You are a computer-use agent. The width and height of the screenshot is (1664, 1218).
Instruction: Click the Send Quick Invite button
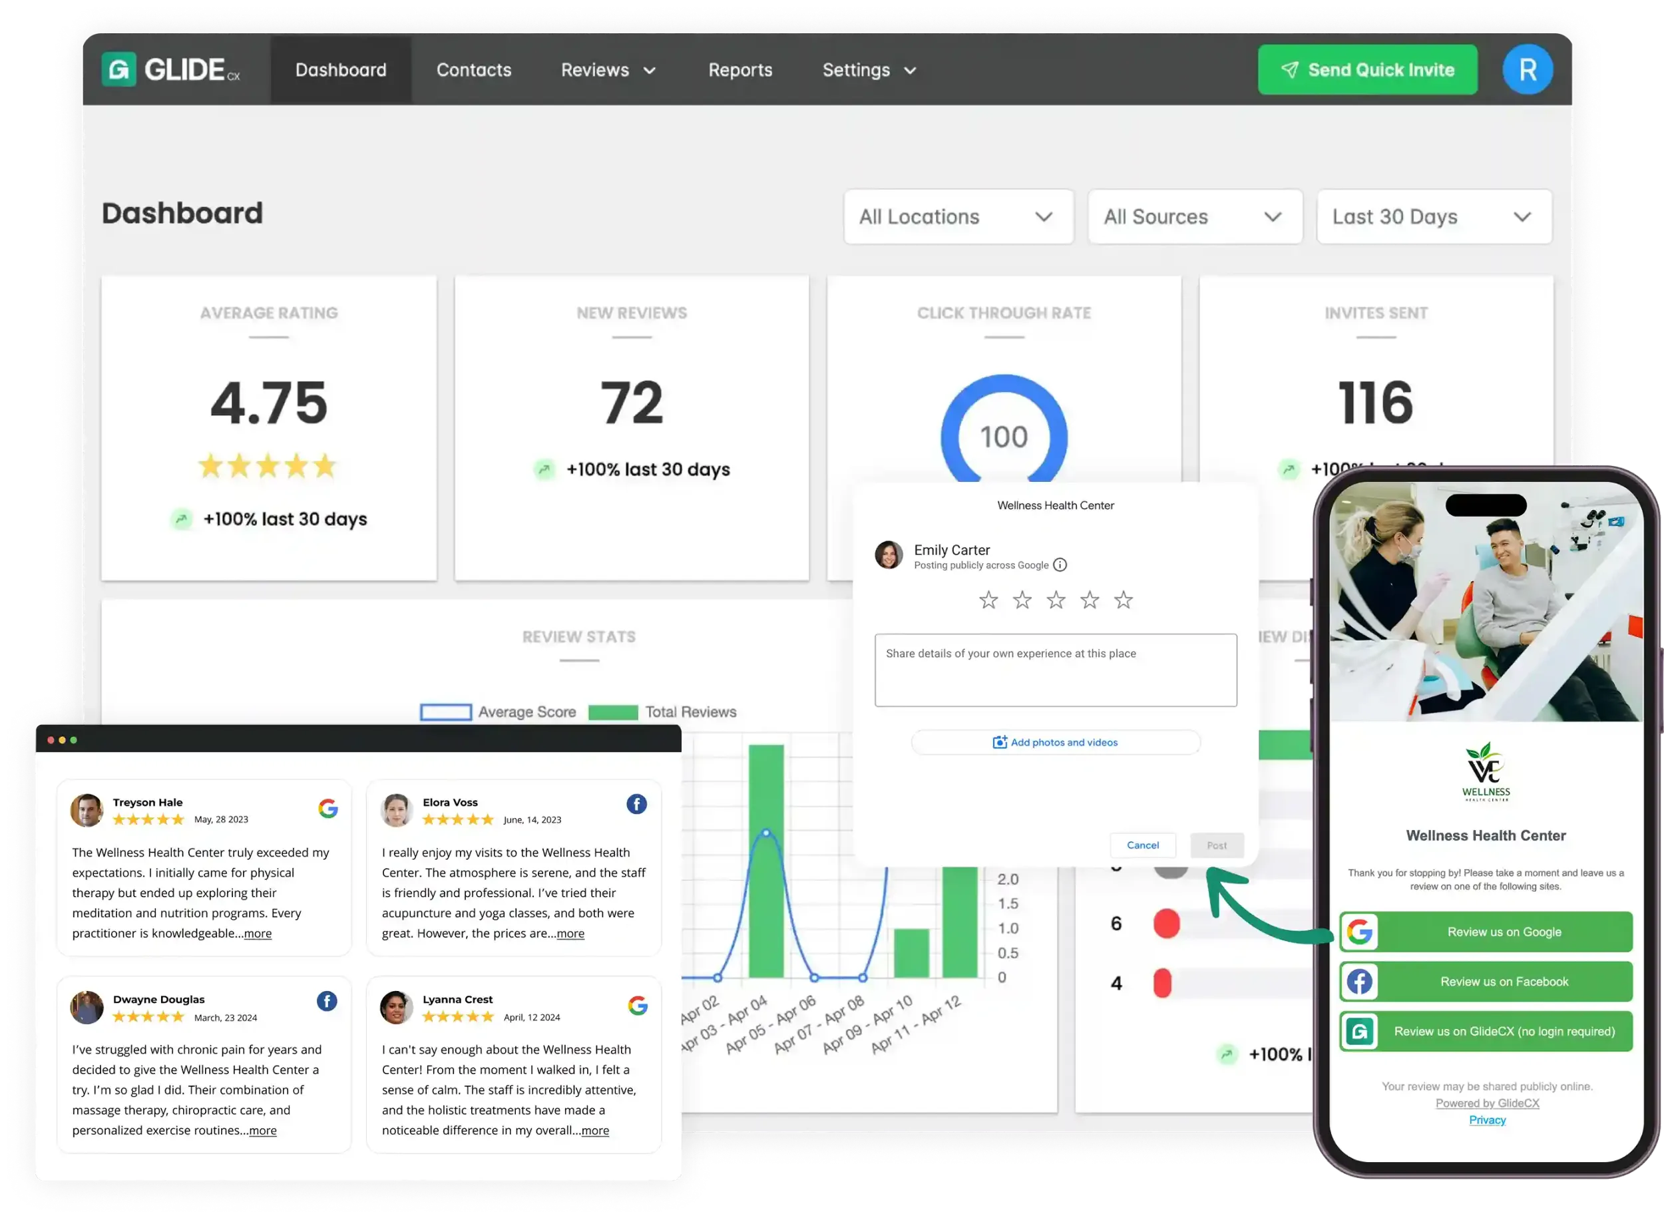click(1367, 70)
